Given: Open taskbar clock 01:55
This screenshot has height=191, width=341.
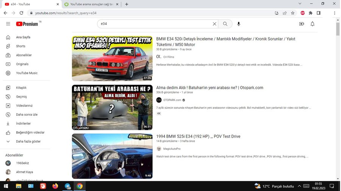Looking at the screenshot, I should pos(319,186).
